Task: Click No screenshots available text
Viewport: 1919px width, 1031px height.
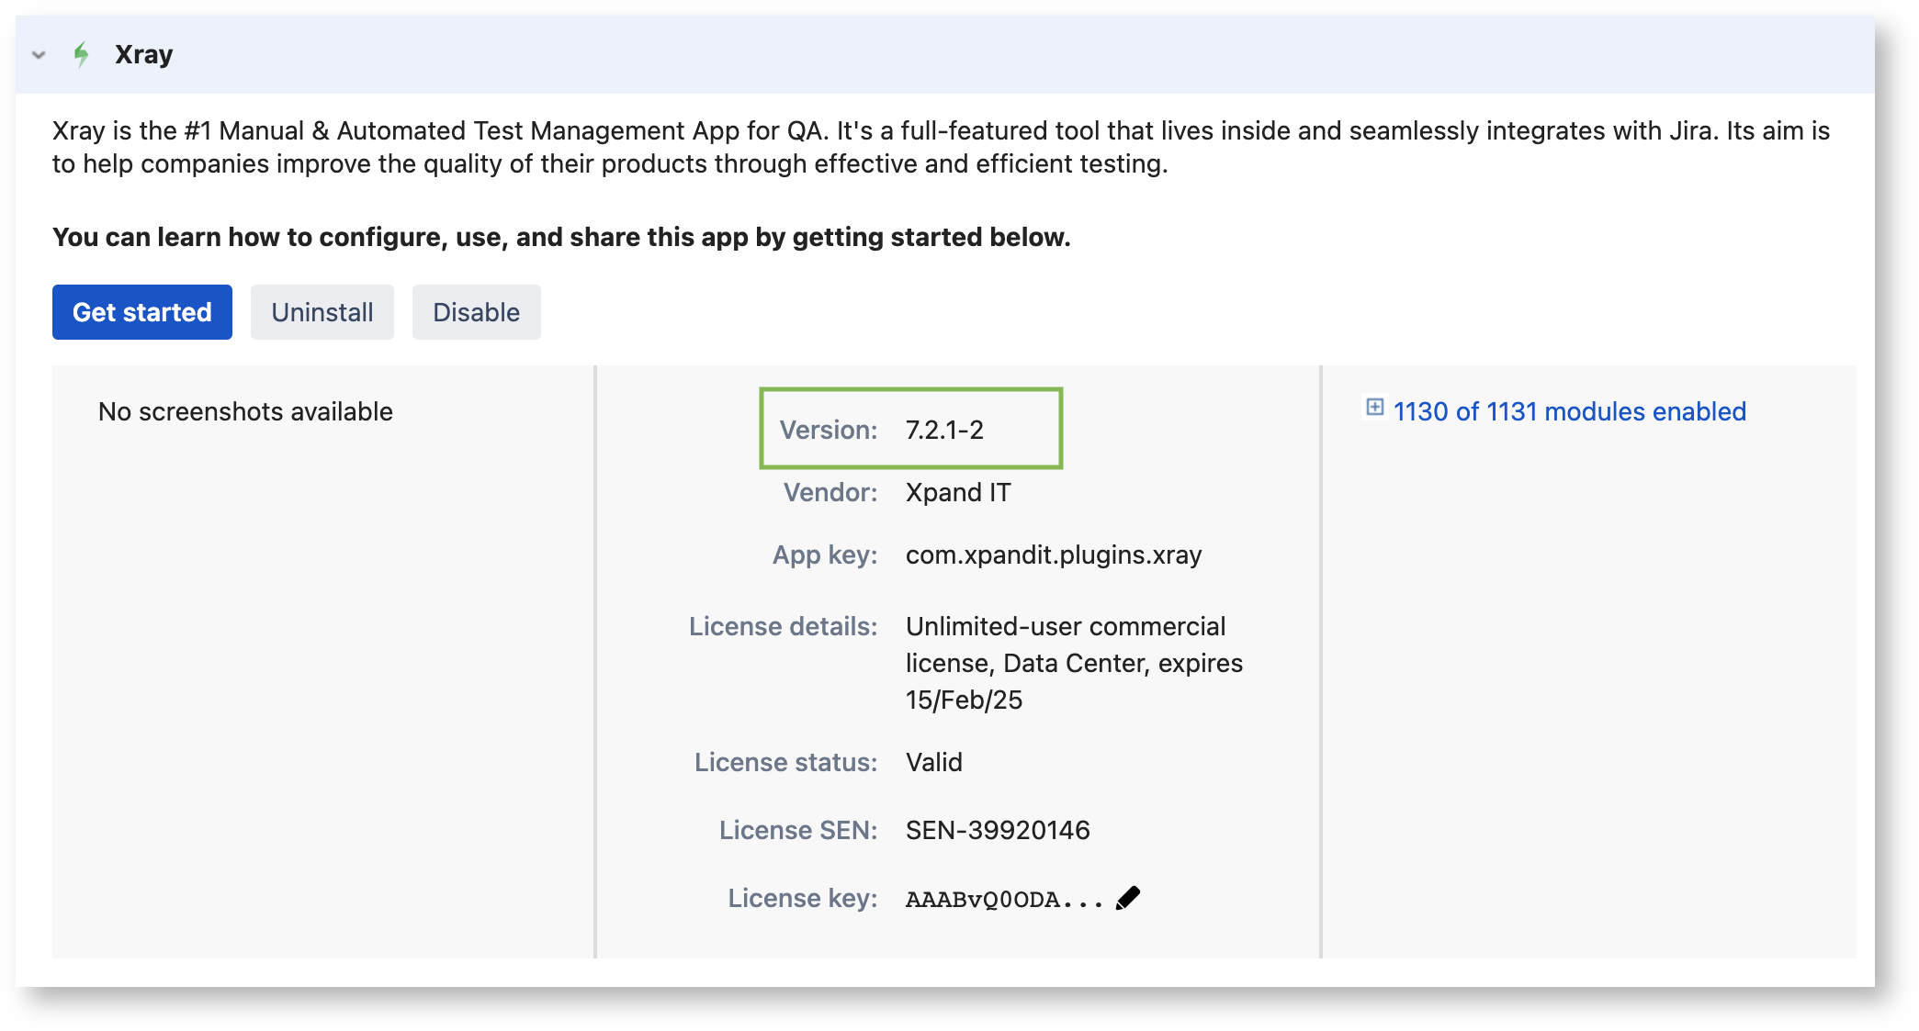Action: click(245, 411)
